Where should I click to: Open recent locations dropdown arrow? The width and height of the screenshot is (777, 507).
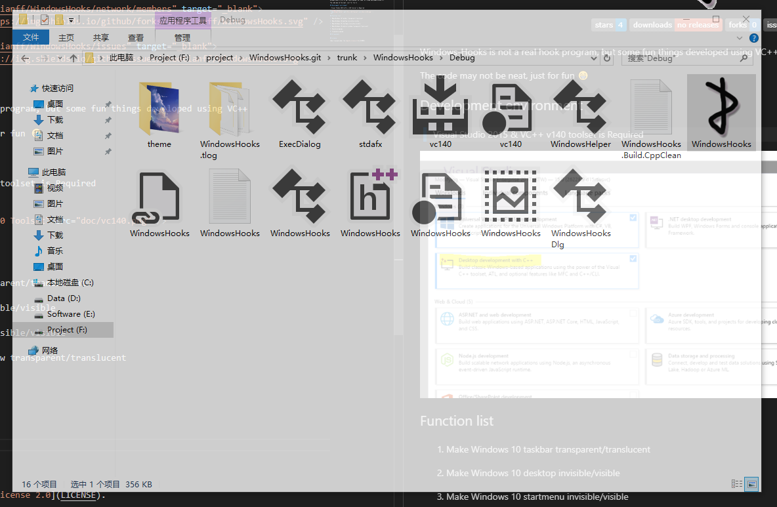[60, 58]
